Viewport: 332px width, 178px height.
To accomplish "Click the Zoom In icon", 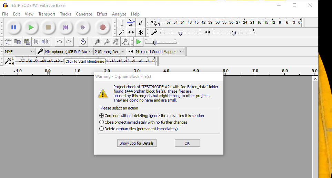I will 98,42.
